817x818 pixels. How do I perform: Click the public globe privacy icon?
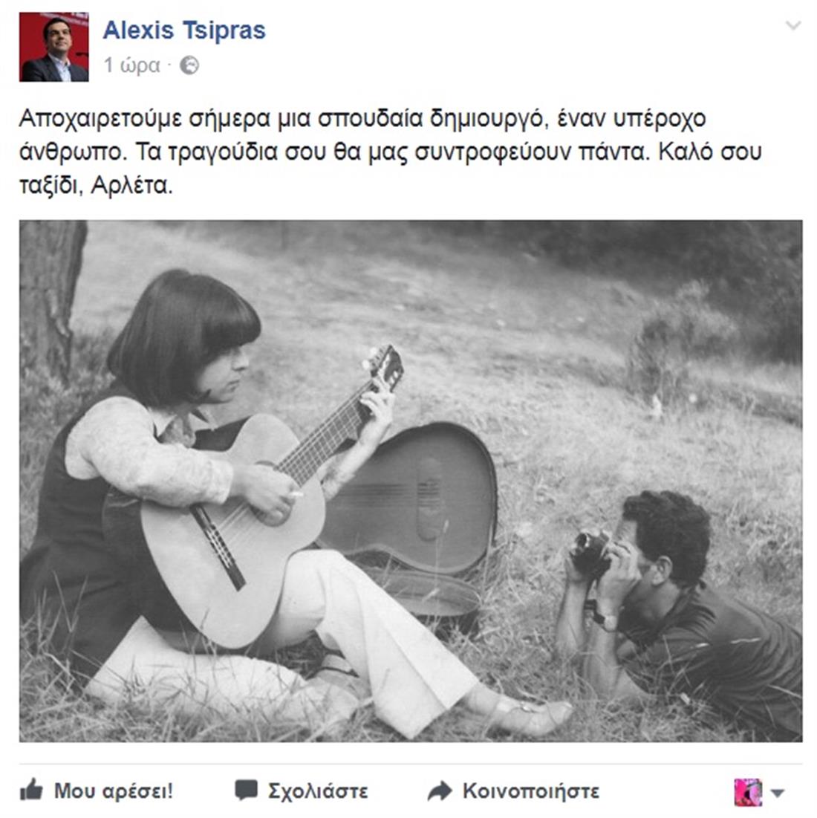(x=189, y=65)
